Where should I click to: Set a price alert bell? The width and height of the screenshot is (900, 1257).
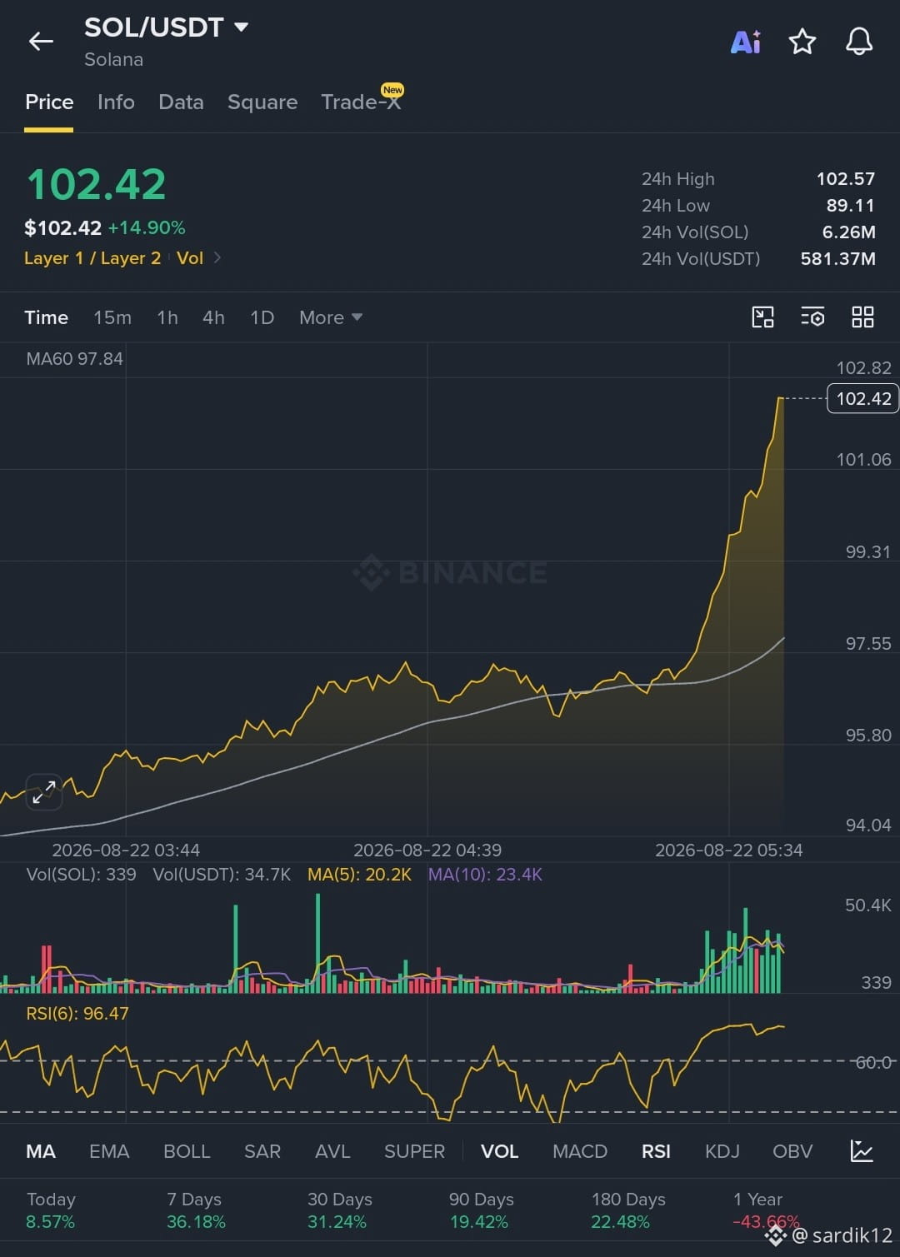pyautogui.click(x=859, y=41)
